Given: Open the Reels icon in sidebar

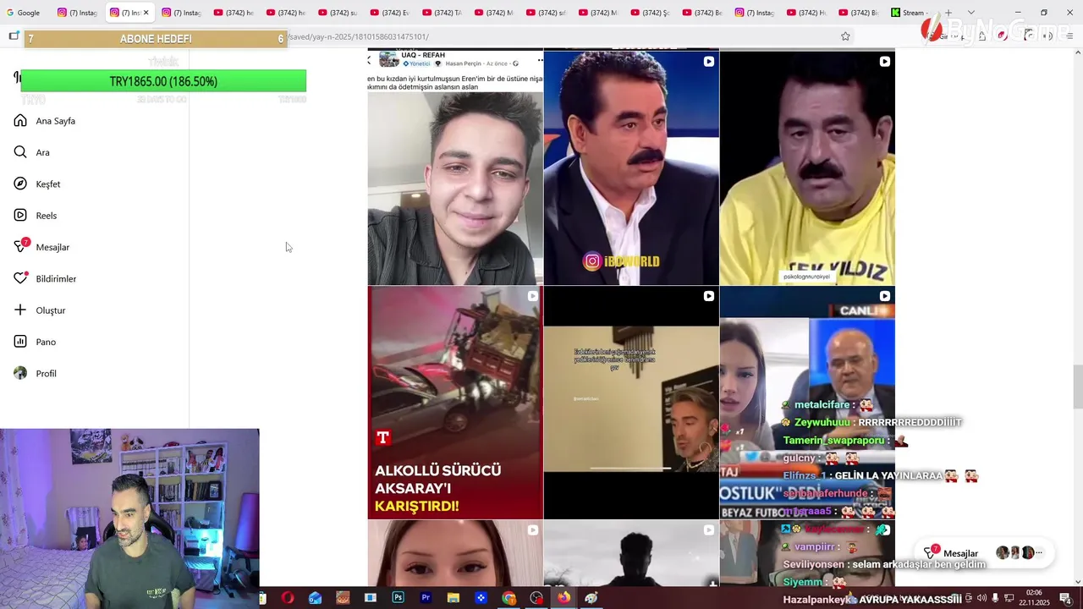Looking at the screenshot, I should tap(20, 216).
